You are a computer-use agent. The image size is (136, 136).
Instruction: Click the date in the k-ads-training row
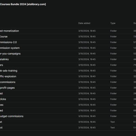(87, 71)
